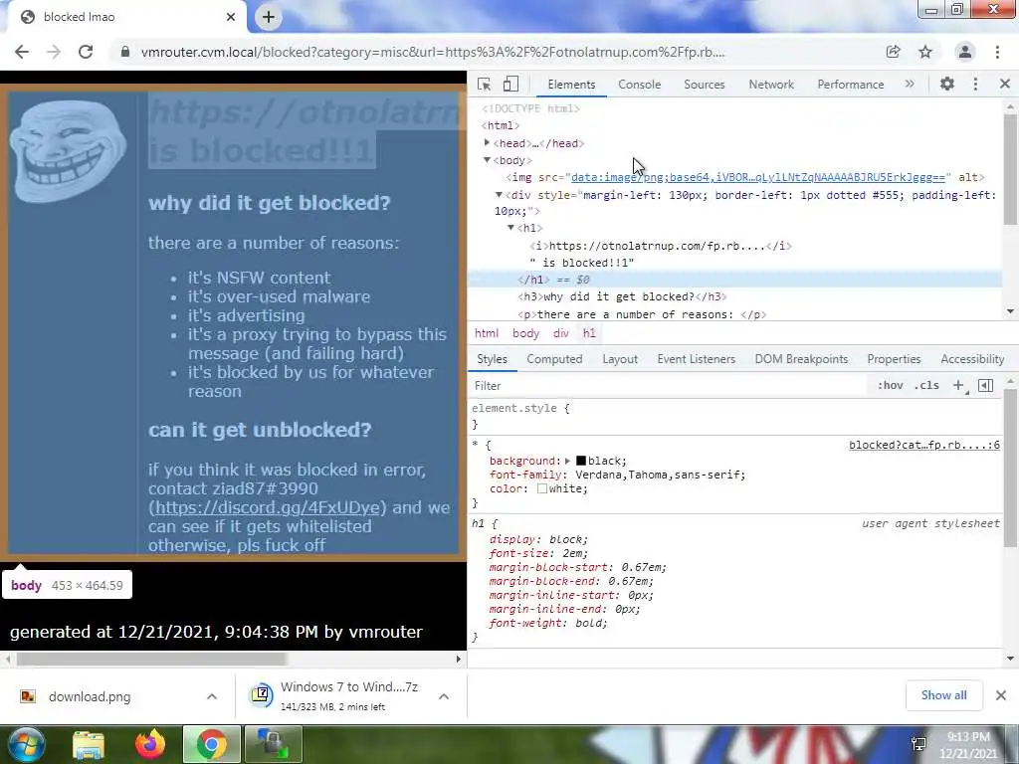
Task: Open the Properties pane
Action: coord(894,359)
